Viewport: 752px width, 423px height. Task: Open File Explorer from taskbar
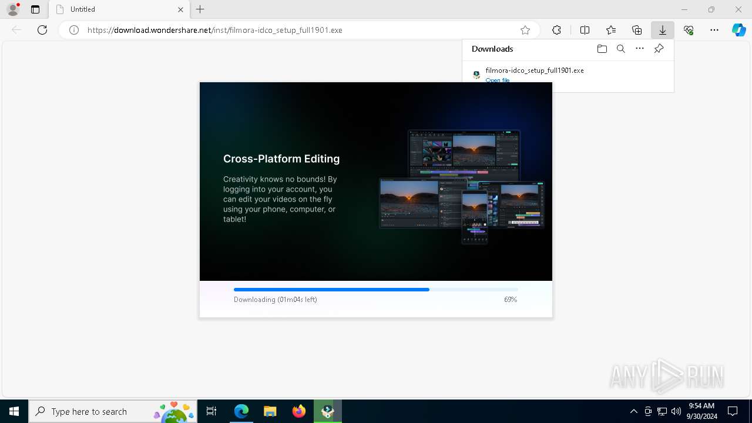(x=270, y=411)
